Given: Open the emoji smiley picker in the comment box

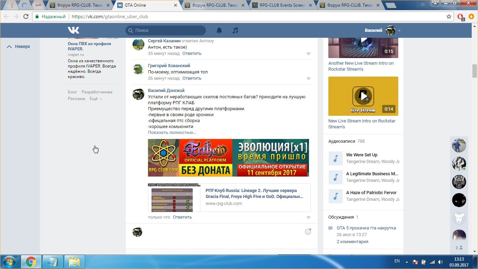Looking at the screenshot, I should [308, 232].
